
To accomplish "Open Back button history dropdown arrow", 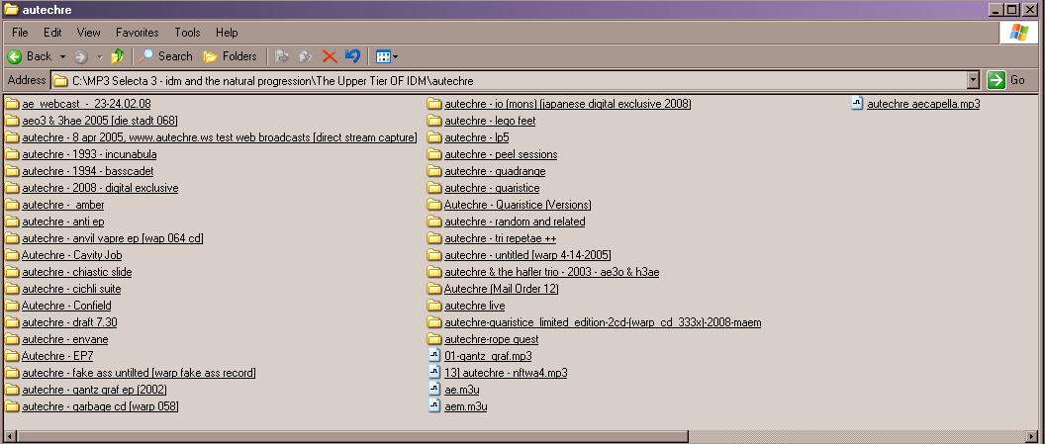I will [62, 57].
